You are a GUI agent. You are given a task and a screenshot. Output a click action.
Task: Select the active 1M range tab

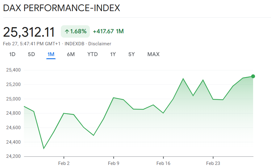pos(51,54)
